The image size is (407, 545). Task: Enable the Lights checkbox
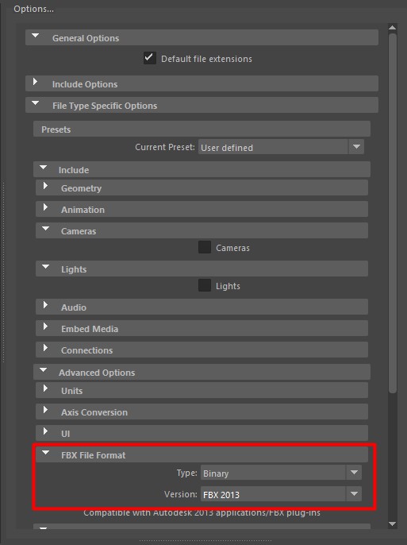(205, 285)
